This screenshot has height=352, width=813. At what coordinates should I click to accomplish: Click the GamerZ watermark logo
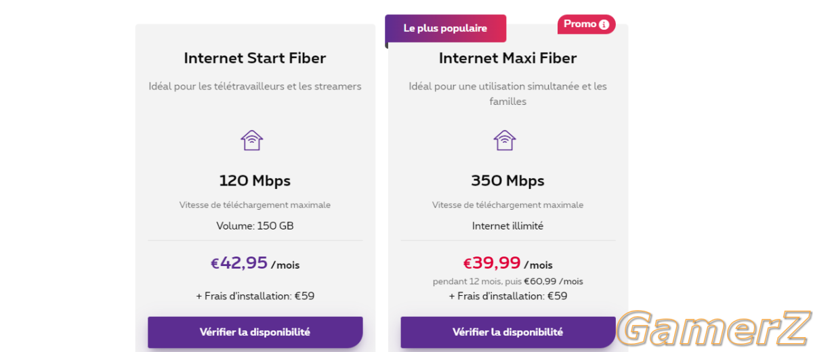pos(715,328)
